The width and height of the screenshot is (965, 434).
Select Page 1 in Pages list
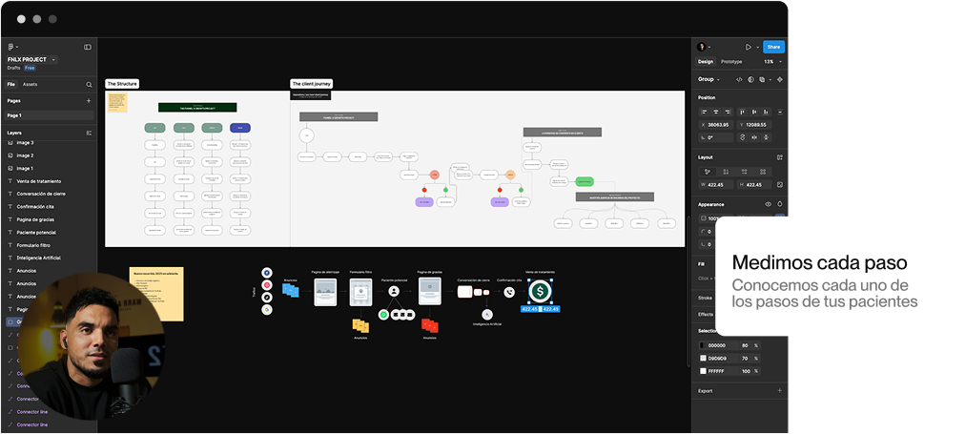50,115
